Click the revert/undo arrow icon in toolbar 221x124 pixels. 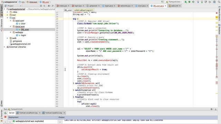pos(210,2)
